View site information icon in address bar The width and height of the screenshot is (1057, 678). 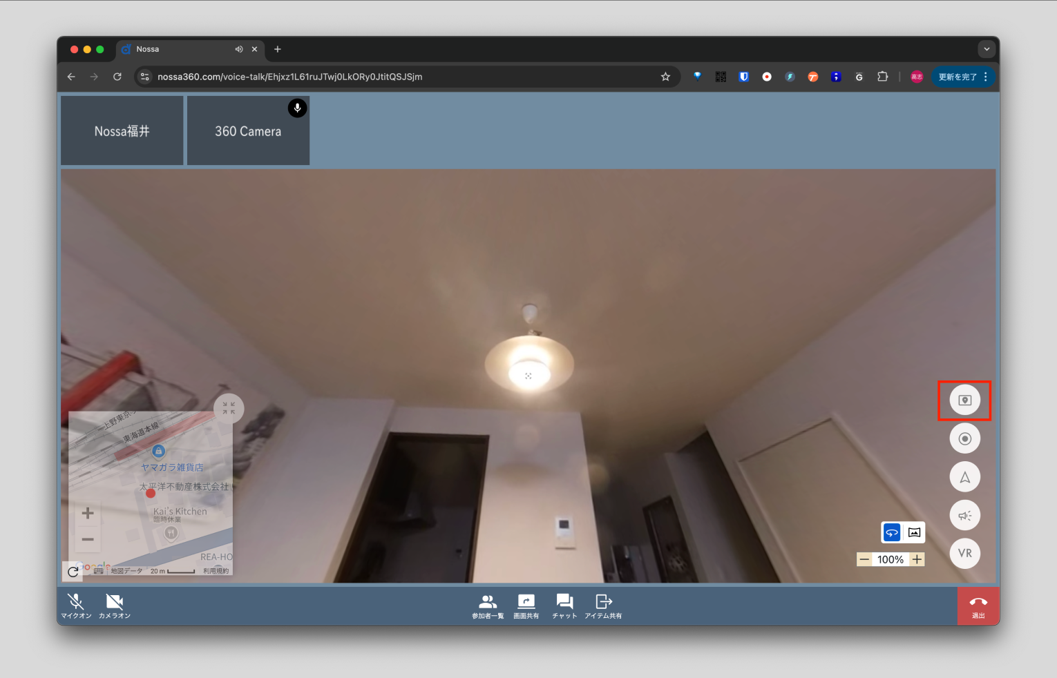145,77
